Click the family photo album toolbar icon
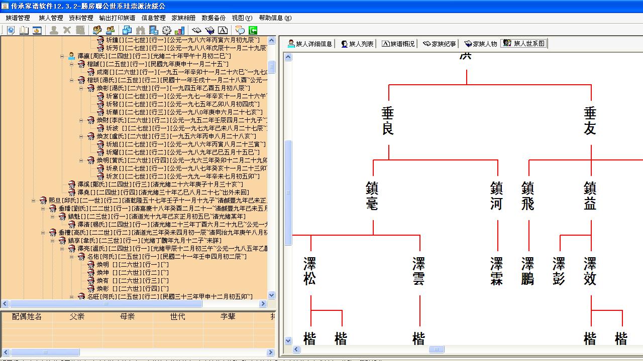The width and height of the screenshot is (643, 361). 36,30
